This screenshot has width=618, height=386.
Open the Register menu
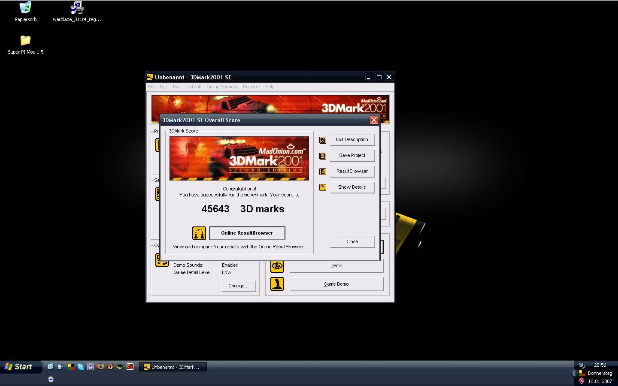251,87
